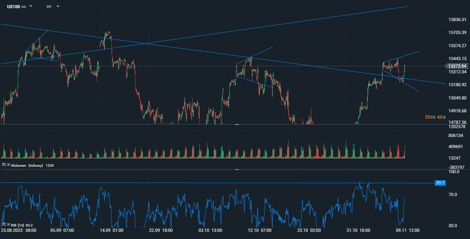
Task: Click the 85.7 RSI level label
Action: click(440, 183)
